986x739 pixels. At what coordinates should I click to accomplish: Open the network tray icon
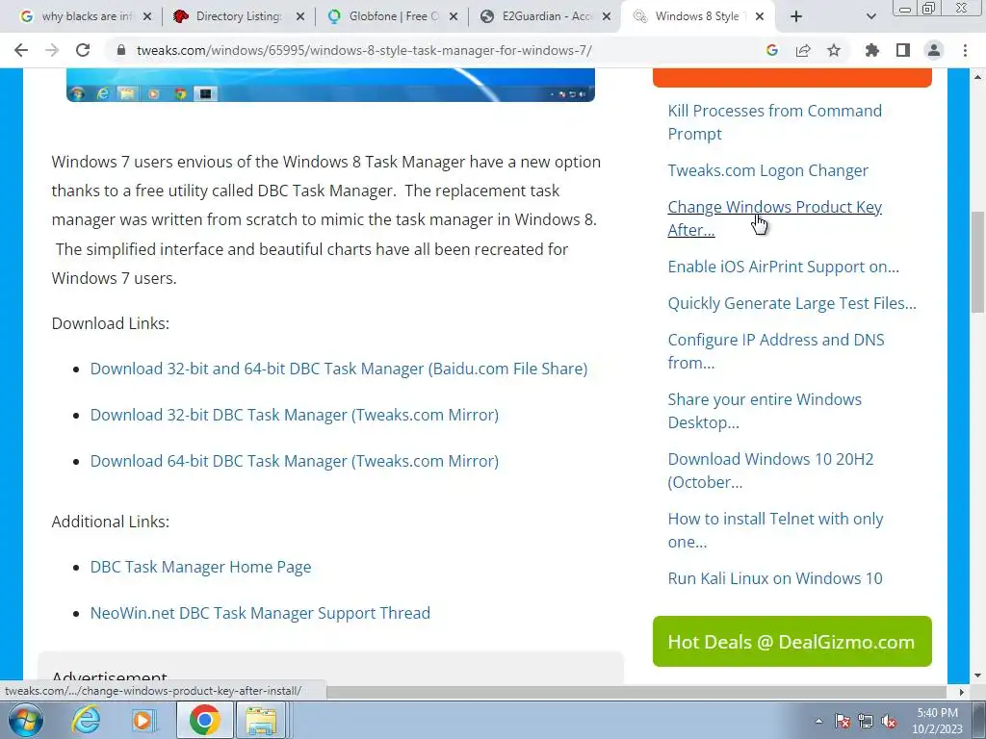coord(866,722)
